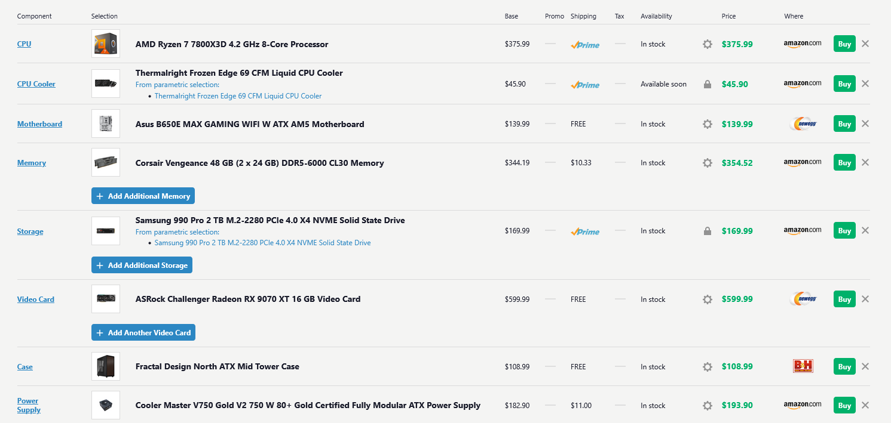The image size is (891, 423).
Task: Open Asus B650E MAX GAMING WIFI W name
Action: click(250, 124)
